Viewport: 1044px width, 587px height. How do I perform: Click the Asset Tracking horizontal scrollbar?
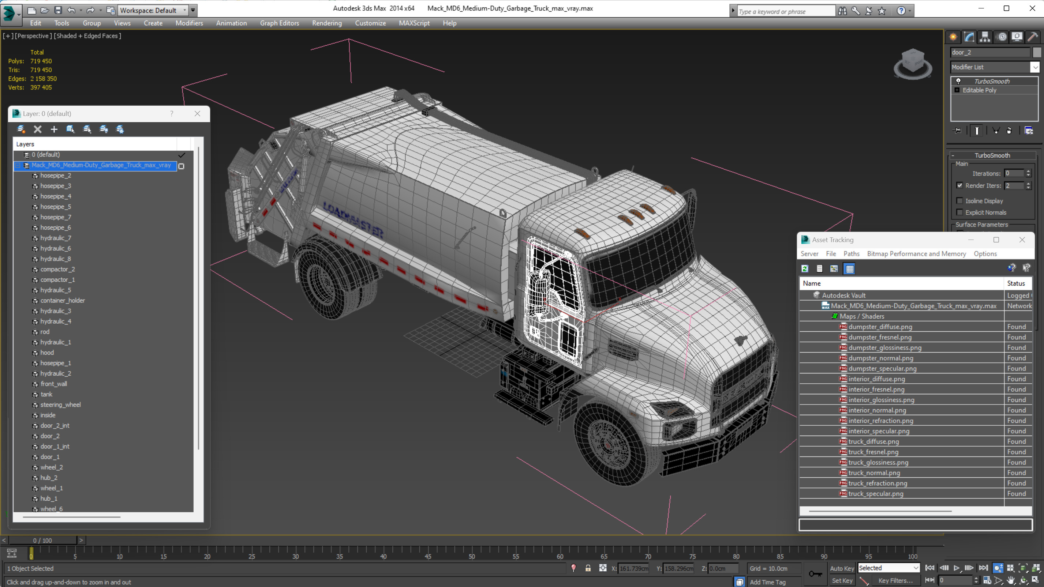pyautogui.click(x=880, y=511)
